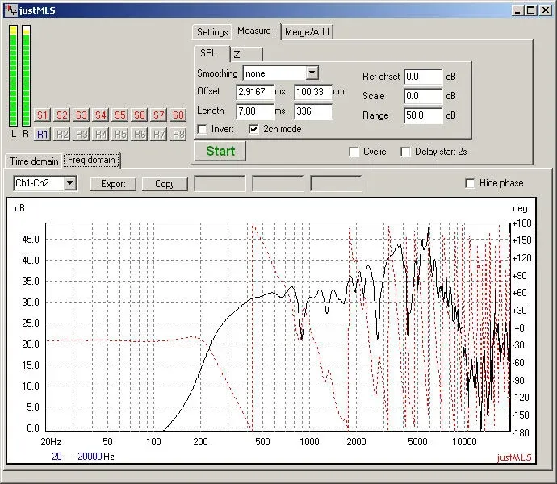Click the Export button

[113, 184]
